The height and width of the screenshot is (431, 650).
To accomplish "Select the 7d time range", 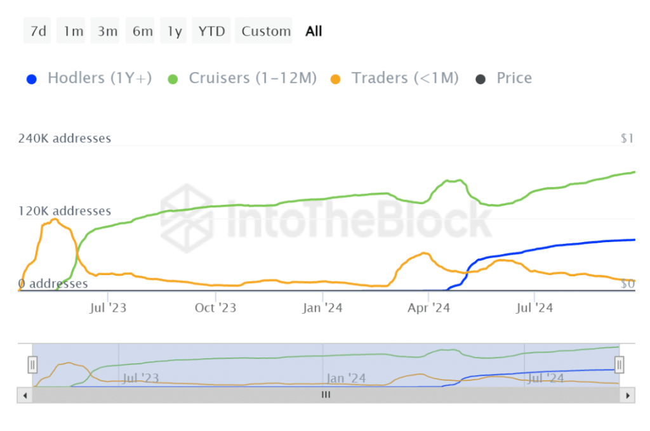I will pos(39,31).
